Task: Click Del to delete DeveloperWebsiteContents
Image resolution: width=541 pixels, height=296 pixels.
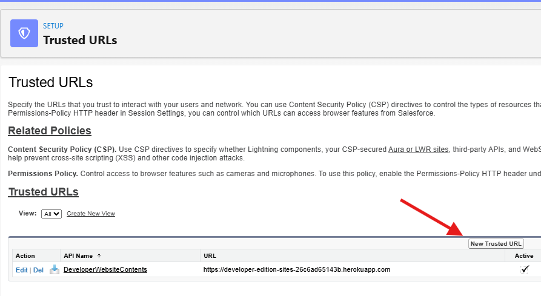Action: 38,270
